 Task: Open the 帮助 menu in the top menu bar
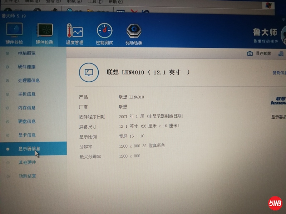pos(113,2)
